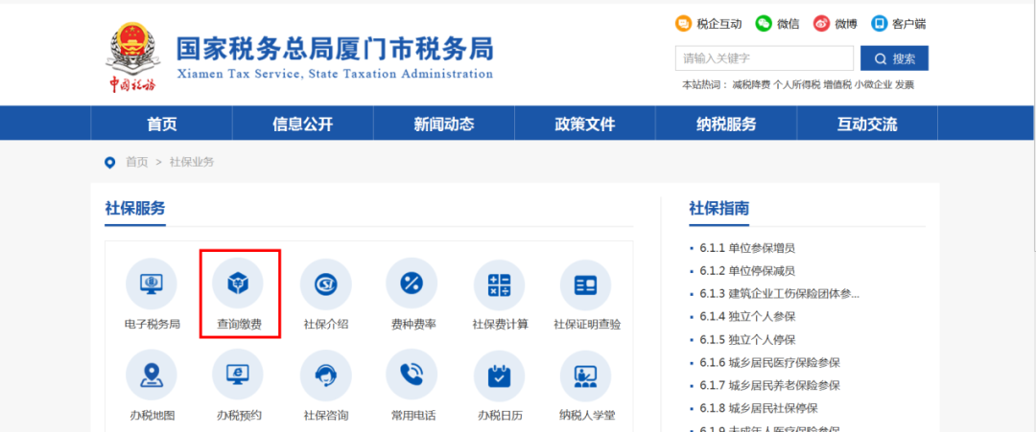Click the 搜索 search button
Viewport: 1036px width, 432px height.
(x=895, y=58)
